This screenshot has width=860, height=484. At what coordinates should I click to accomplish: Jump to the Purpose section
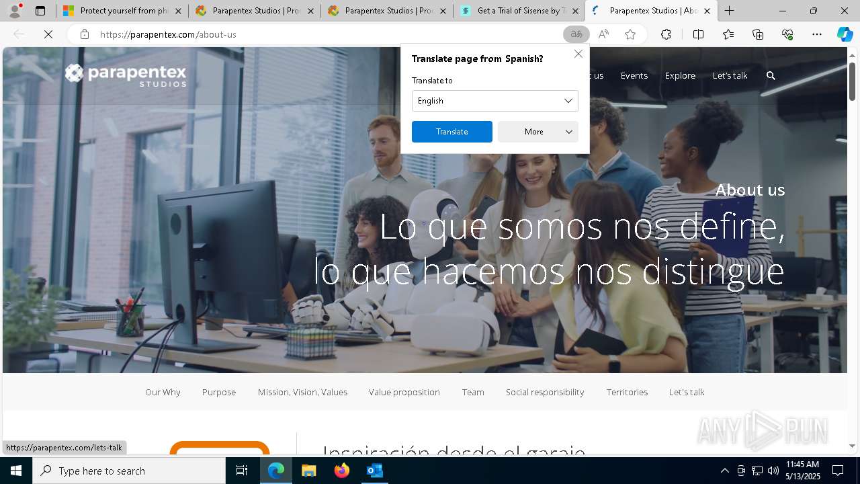(x=219, y=392)
